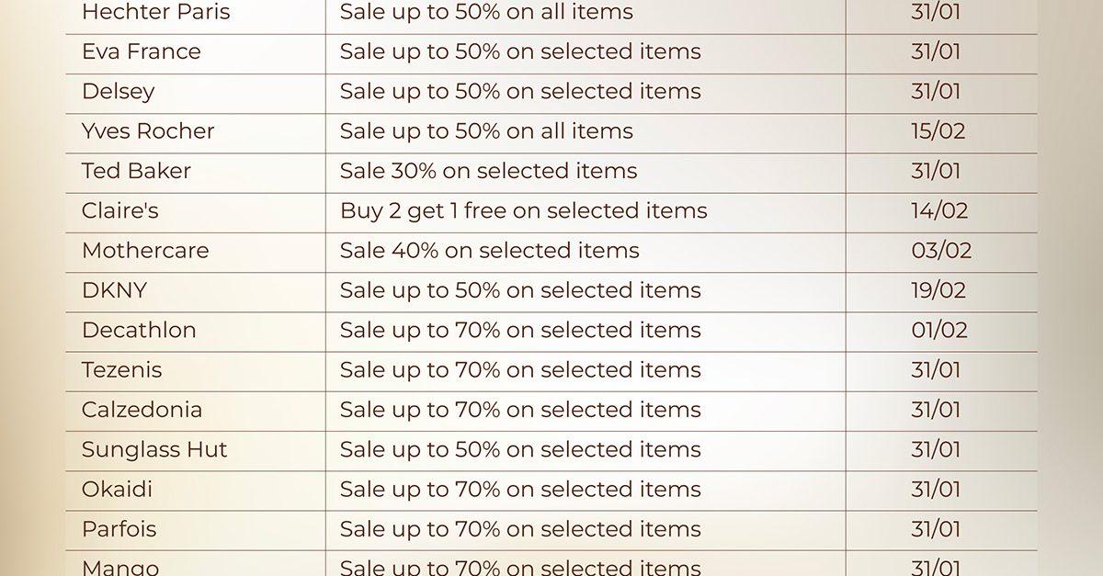The image size is (1103, 576).
Task: Select the Parfois brand name
Action: point(119,529)
